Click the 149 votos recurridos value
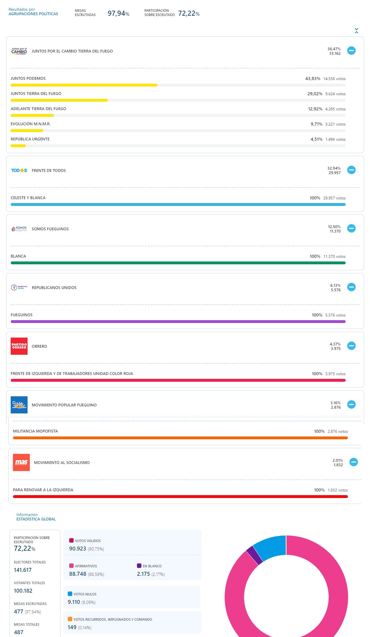 [72, 627]
